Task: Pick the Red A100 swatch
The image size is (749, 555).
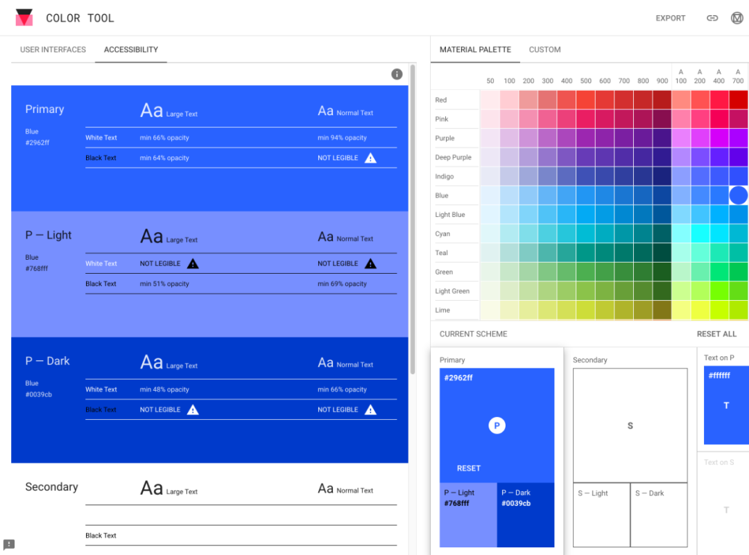Action: (x=681, y=100)
